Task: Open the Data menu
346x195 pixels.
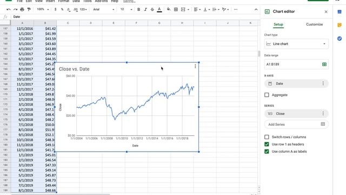Action: click(76, 1)
